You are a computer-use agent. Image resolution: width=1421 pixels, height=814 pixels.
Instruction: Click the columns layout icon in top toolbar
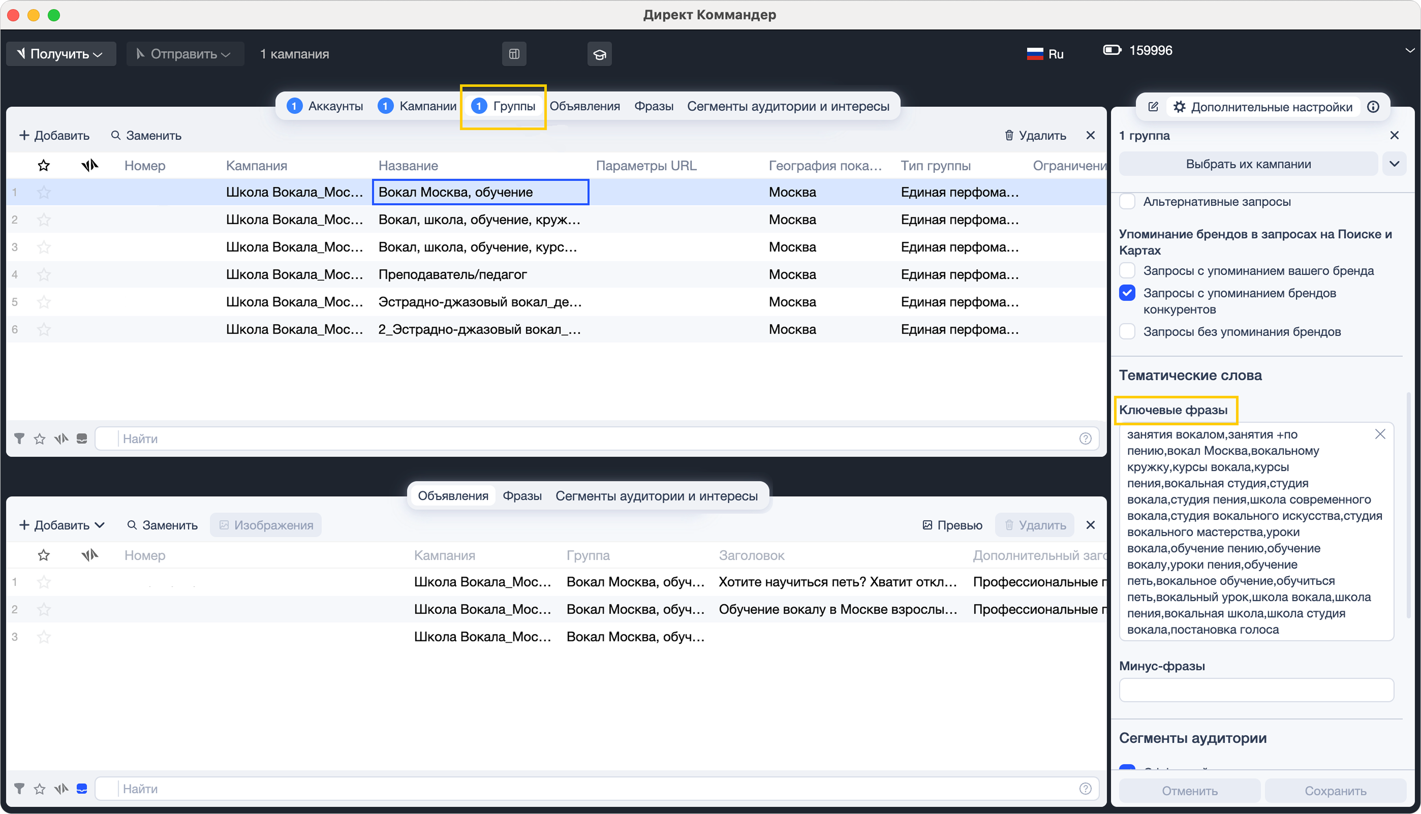click(514, 54)
